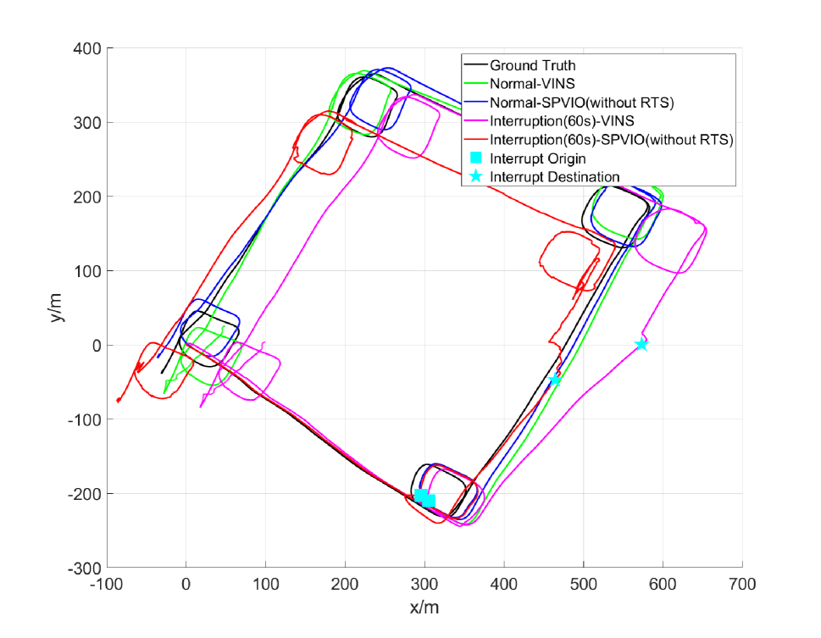
Task: Click the 'Interruption(60s)-VINS' legend label
Action: [562, 121]
